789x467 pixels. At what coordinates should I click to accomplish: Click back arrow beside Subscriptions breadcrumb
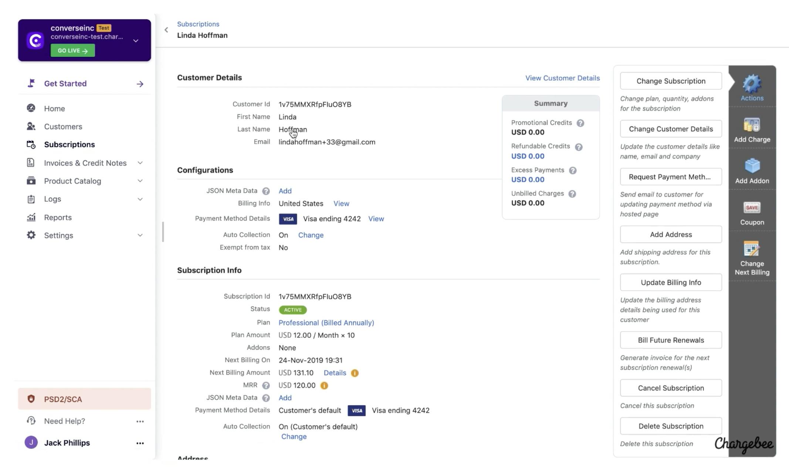166,30
